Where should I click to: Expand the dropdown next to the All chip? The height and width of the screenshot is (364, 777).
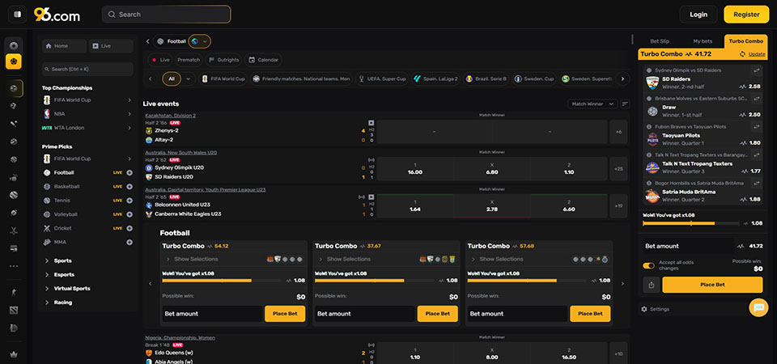(x=189, y=78)
